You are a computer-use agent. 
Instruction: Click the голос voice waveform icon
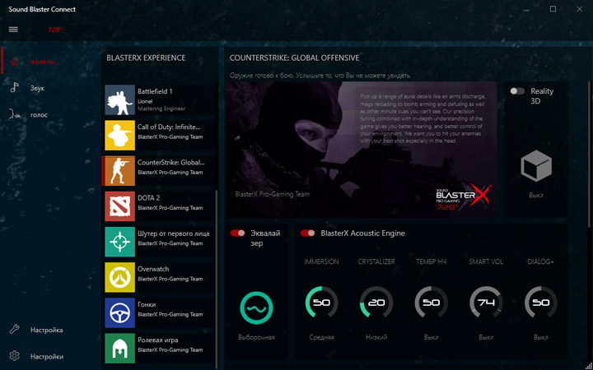(15, 114)
